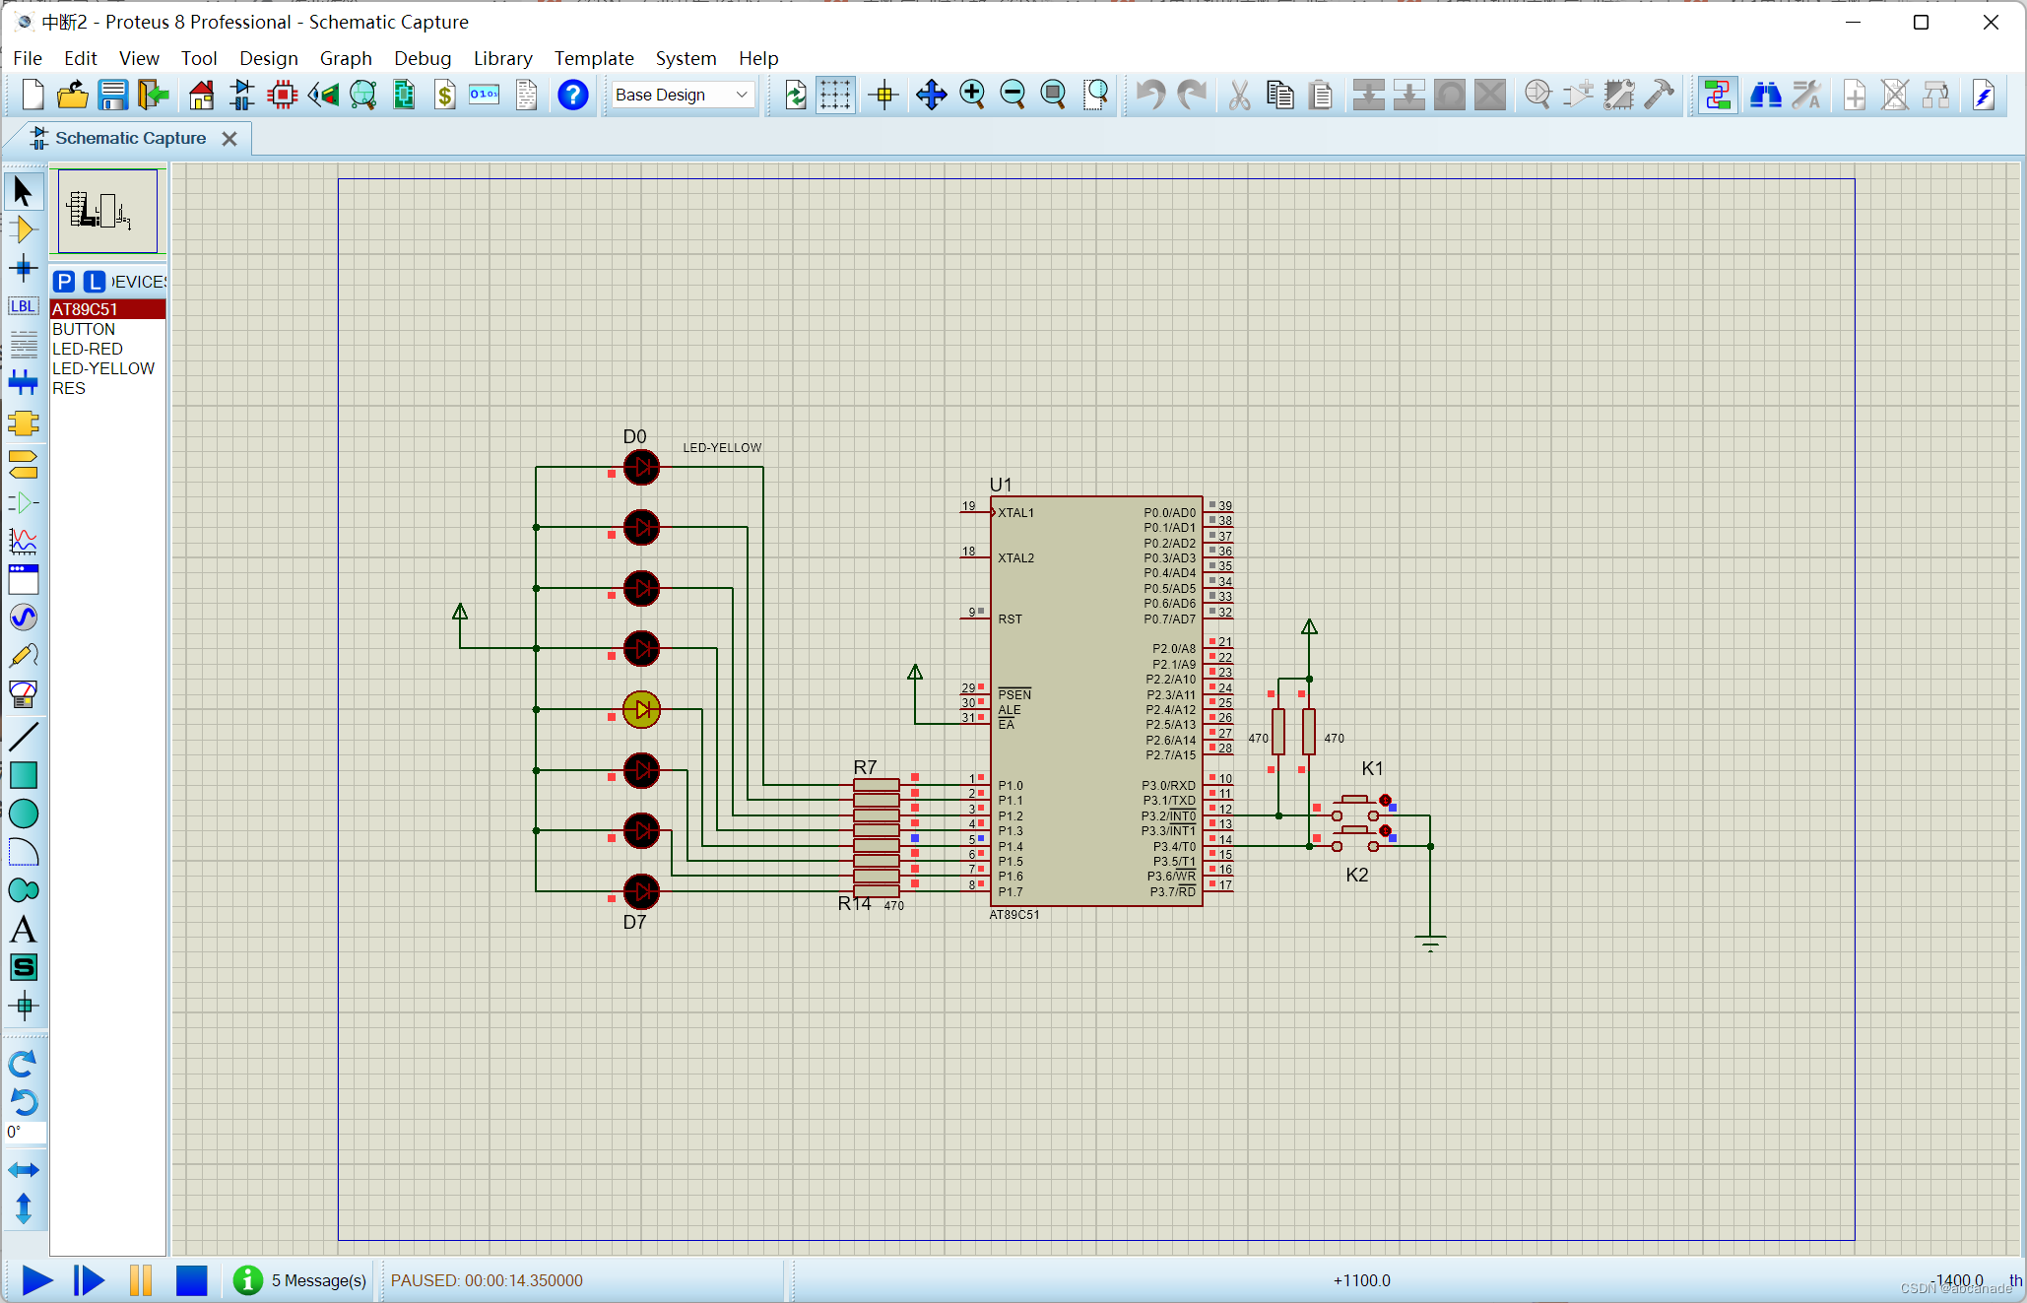Select the Voltage Probe Mode tool
2027x1303 pixels.
tap(24, 656)
